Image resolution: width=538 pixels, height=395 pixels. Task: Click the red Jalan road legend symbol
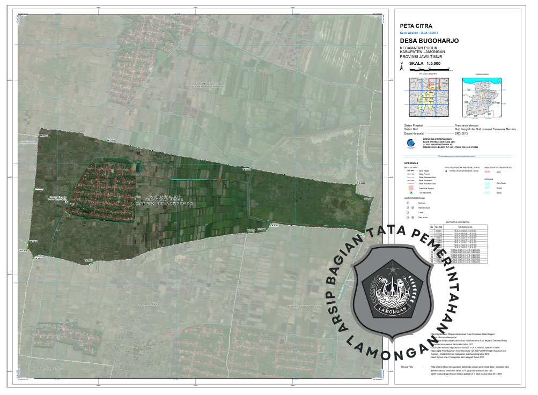[488, 172]
